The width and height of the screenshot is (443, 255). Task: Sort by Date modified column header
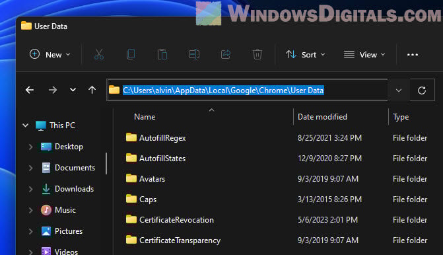click(x=322, y=117)
